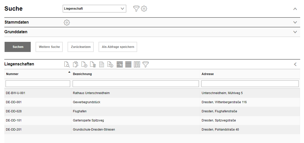Expand the Stammdaten section
Image resolution: width=304 pixels, height=143 pixels.
(x=295, y=22)
